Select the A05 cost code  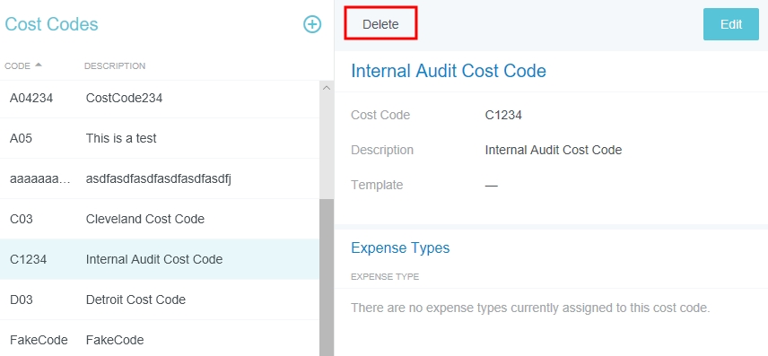21,139
